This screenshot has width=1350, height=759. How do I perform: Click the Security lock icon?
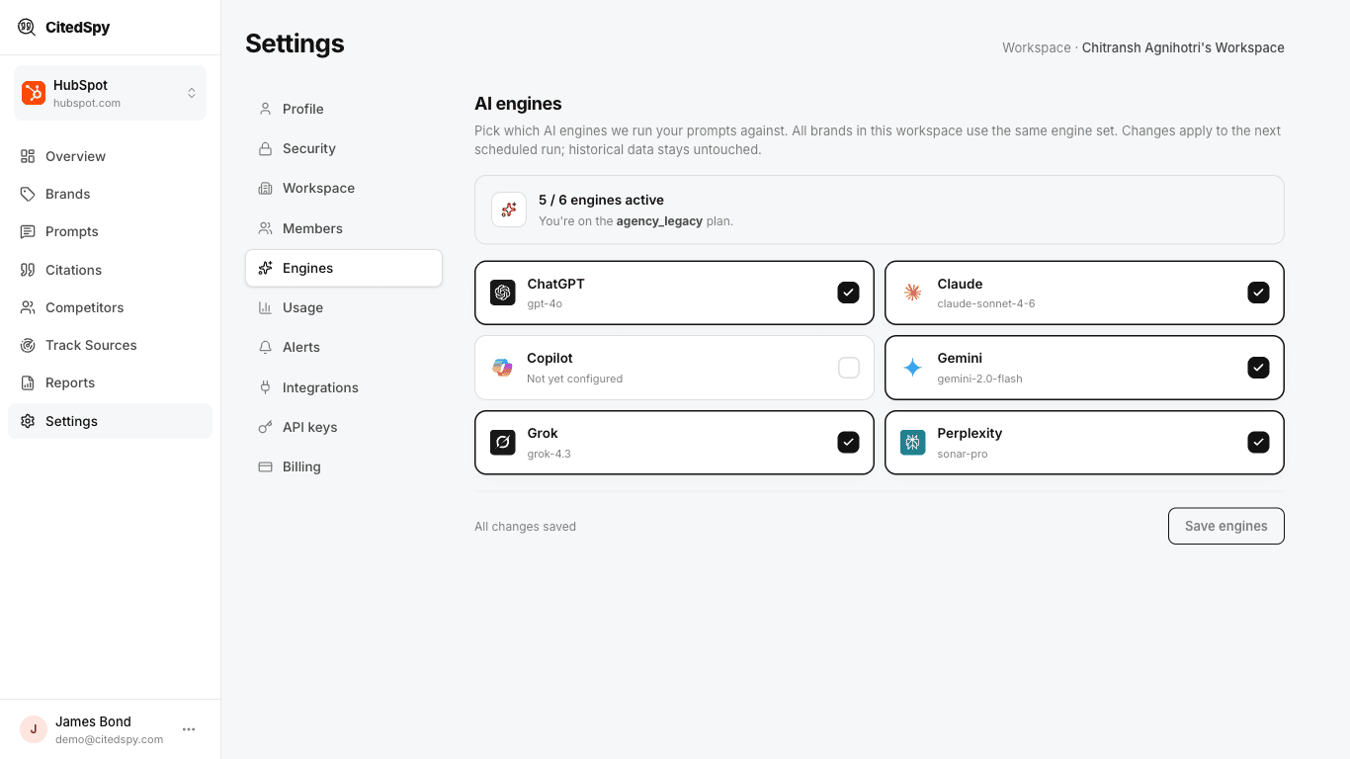(x=265, y=148)
